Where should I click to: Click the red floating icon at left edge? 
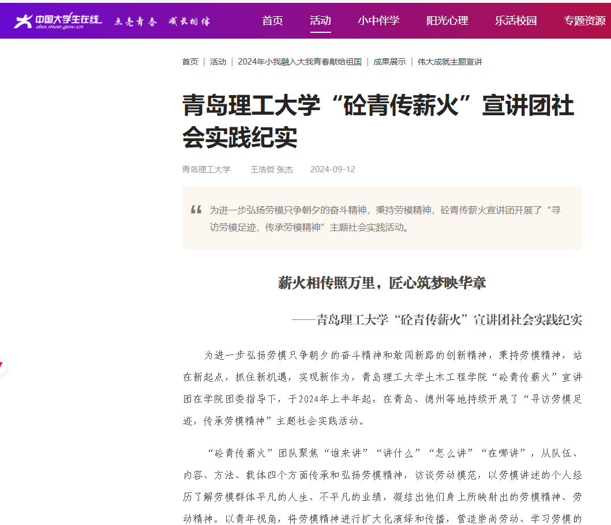pyautogui.click(x=2, y=365)
